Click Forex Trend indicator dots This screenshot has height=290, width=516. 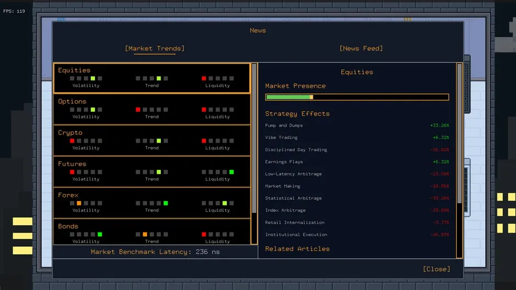[x=152, y=203]
